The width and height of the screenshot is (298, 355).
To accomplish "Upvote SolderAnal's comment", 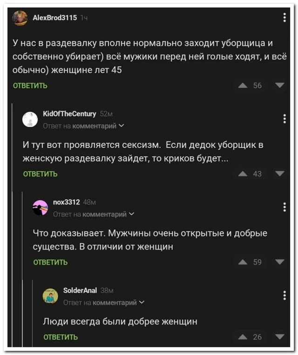I will (x=243, y=336).
